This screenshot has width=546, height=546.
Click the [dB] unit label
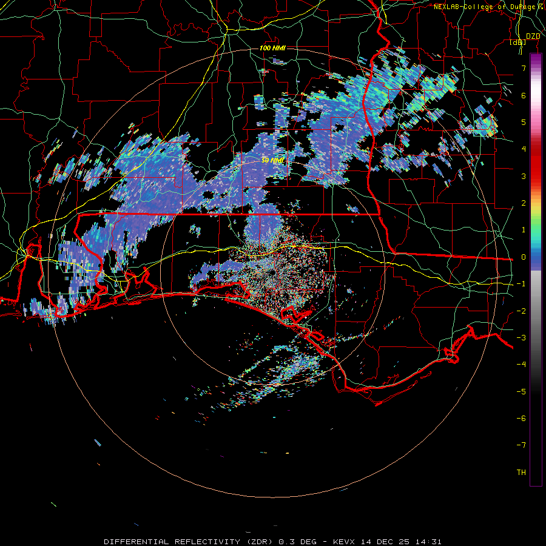(518, 42)
